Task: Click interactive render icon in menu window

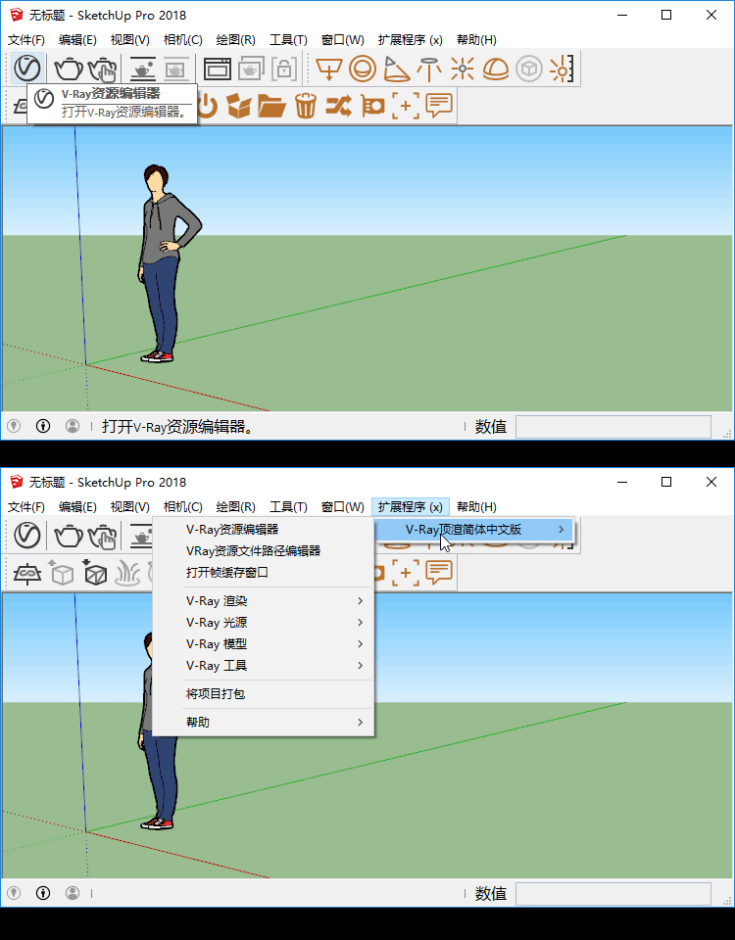Action: tap(103, 536)
